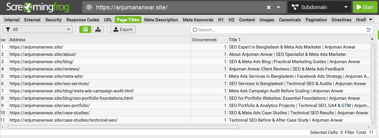Image resolution: width=379 pixels, height=138 pixels.
Task: Expand the hidden tabs overflow arrow
Action: [x=371, y=20]
